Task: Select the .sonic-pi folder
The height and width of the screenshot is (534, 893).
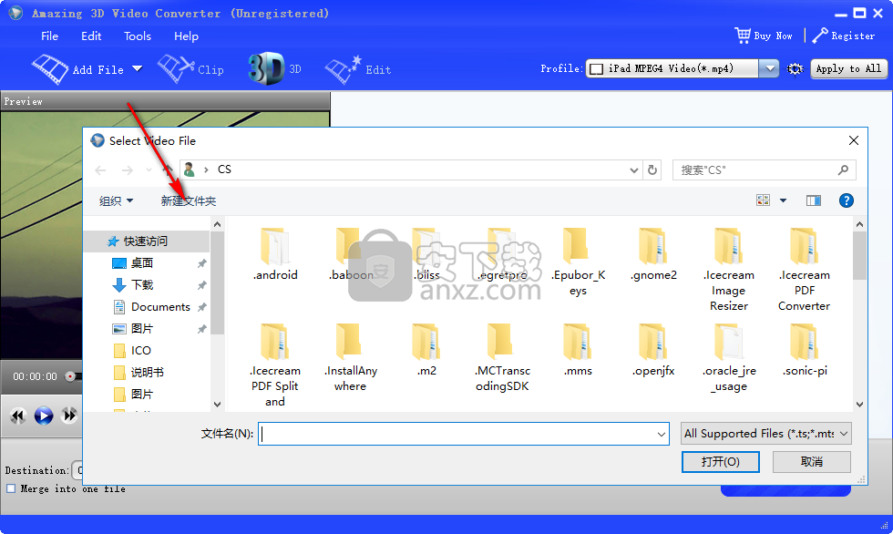Action: click(804, 350)
